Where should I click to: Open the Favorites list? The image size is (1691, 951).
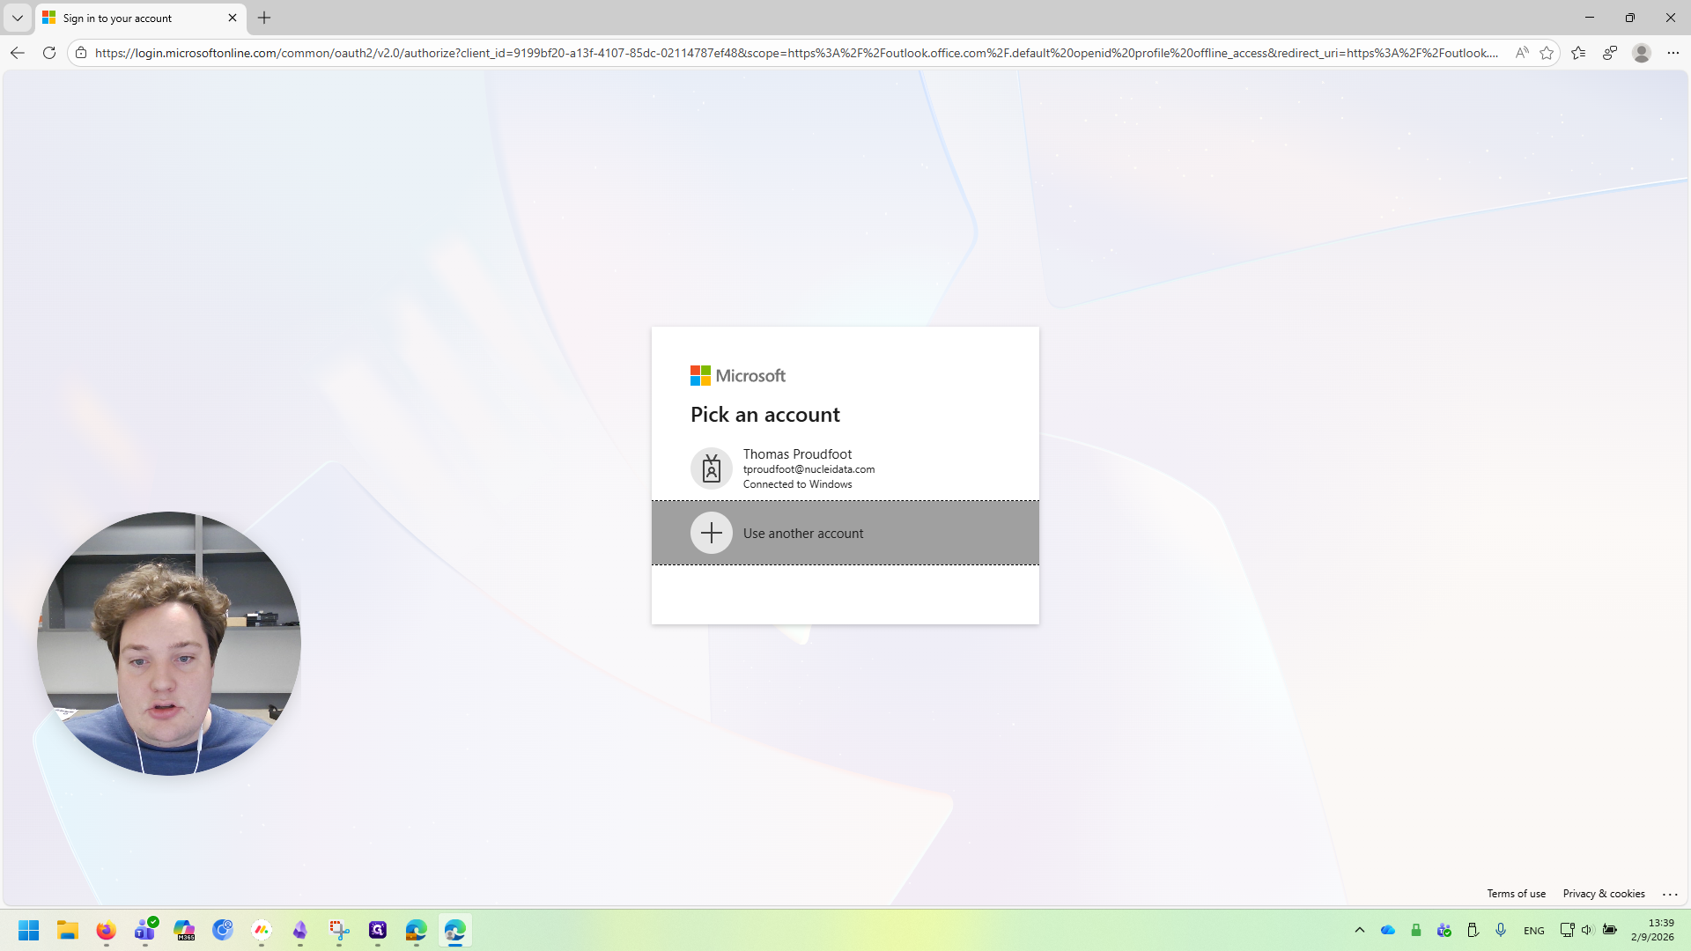(1578, 53)
